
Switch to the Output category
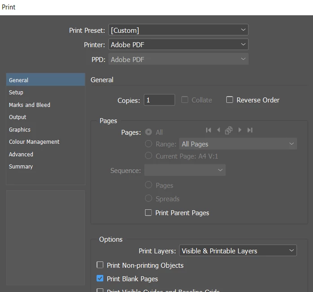tap(45, 117)
